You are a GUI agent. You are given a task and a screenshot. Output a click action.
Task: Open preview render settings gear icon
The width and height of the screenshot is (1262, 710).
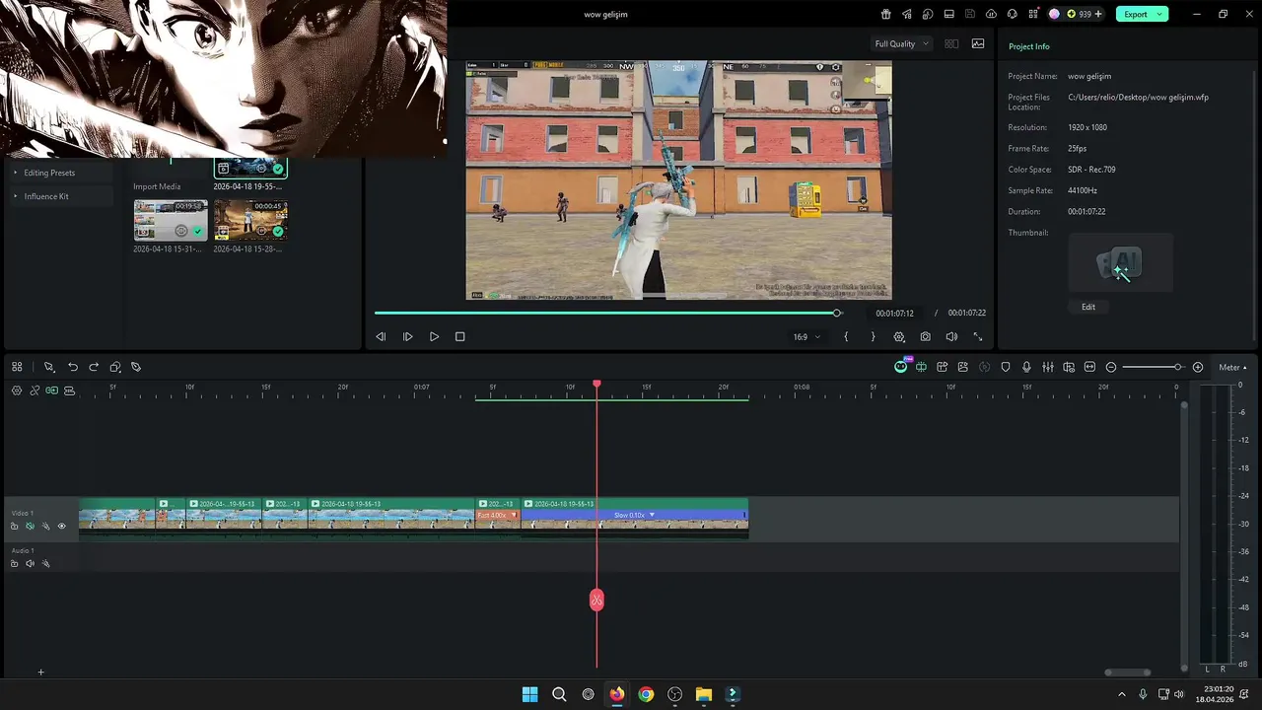pos(899,336)
